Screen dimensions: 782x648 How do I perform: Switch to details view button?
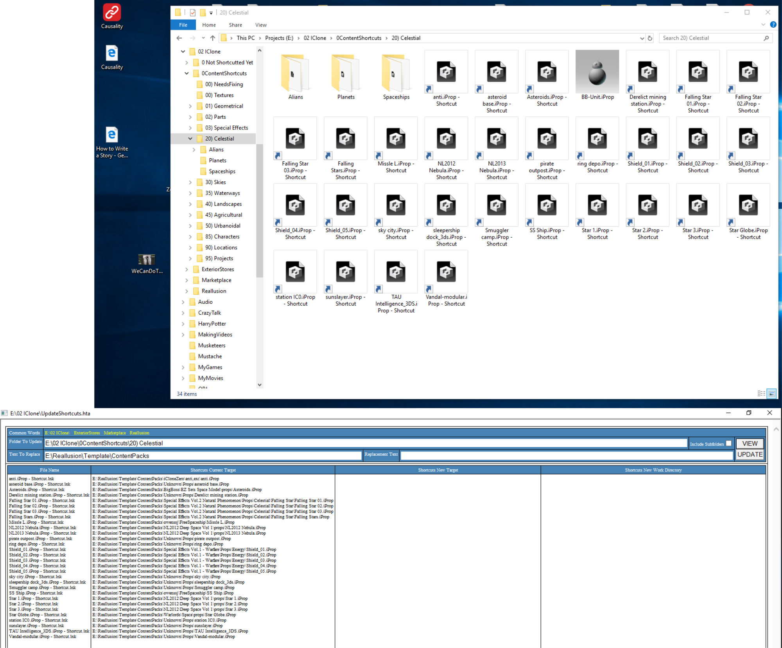click(761, 394)
